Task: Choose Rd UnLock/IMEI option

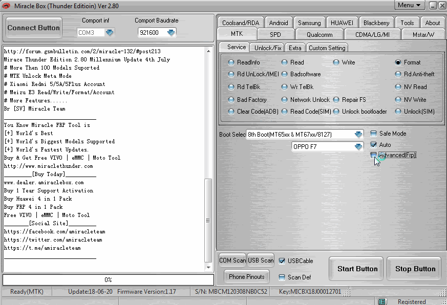Action: pyautogui.click(x=231, y=74)
